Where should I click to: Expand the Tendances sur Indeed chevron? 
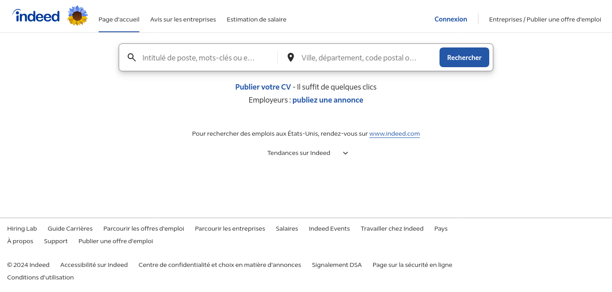pos(345,153)
